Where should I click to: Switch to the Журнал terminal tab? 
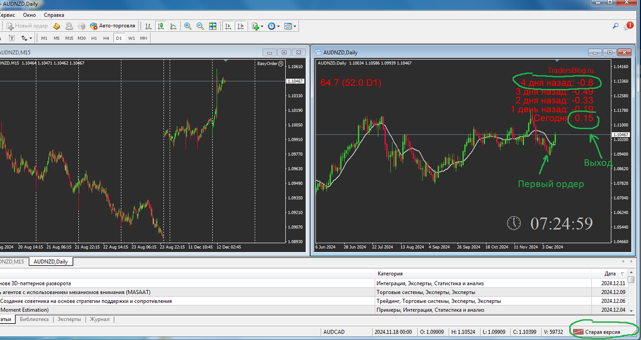coord(99,319)
